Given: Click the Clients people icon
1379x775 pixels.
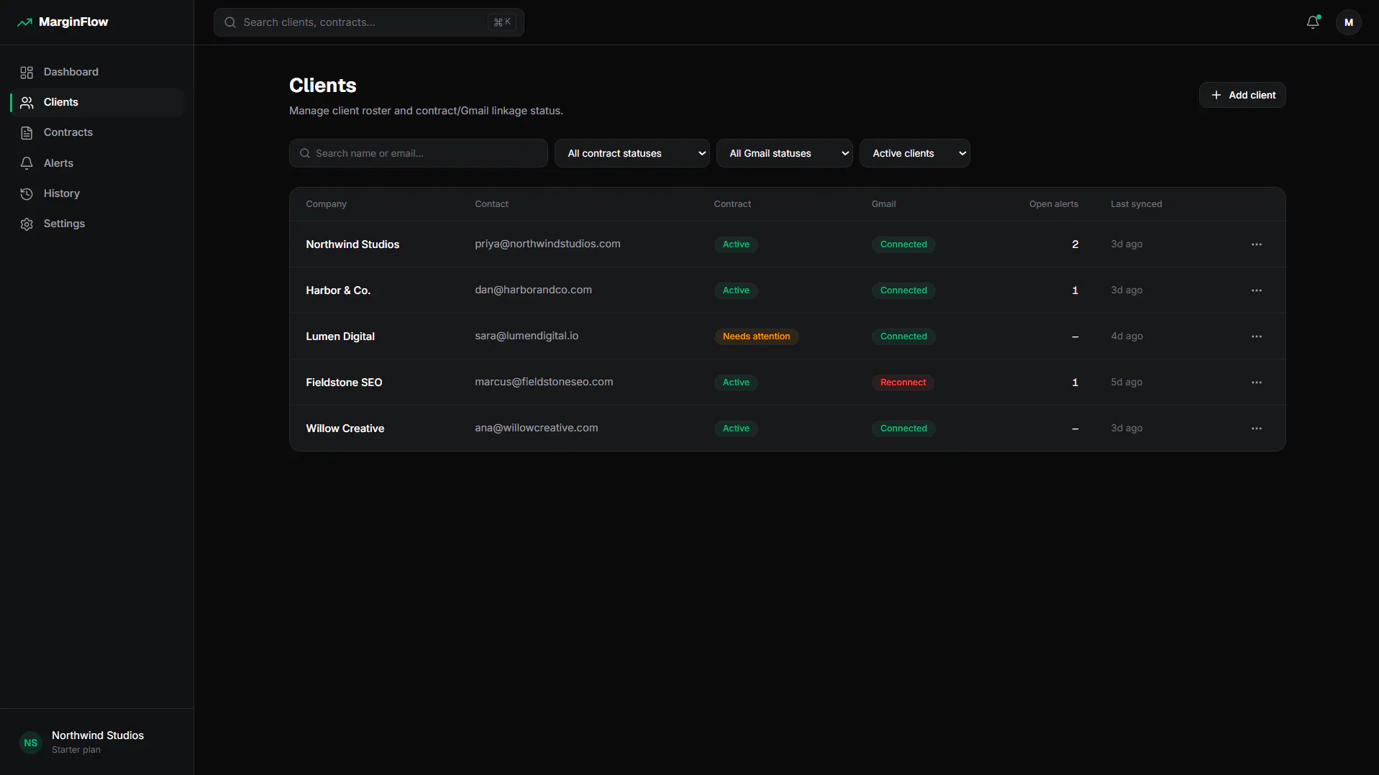Looking at the screenshot, I should click(x=27, y=103).
